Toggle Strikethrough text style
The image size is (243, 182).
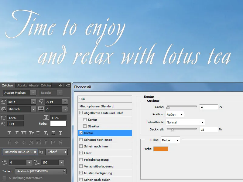[60, 133]
